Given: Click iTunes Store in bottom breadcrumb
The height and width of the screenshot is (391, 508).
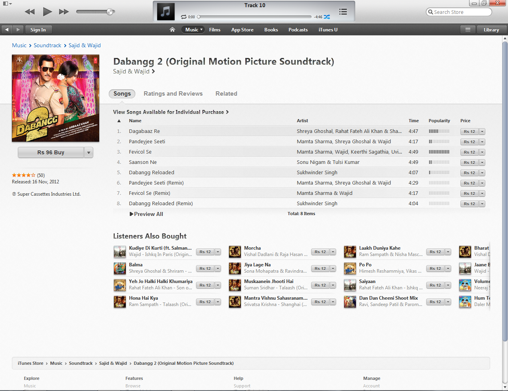Looking at the screenshot, I should click(31, 363).
